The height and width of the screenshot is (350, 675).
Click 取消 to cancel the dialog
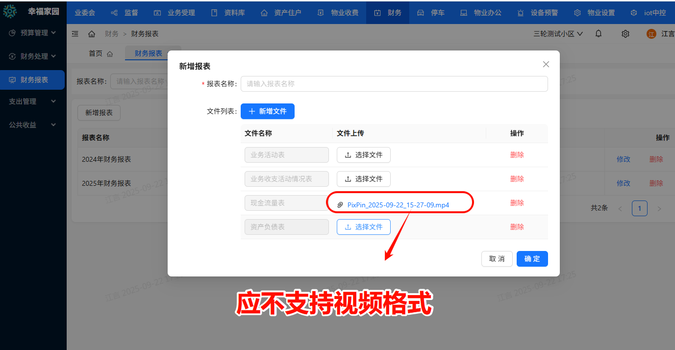[497, 259]
